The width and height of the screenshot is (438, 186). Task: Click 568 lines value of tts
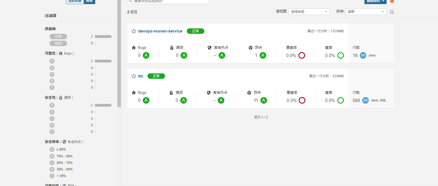[356, 100]
